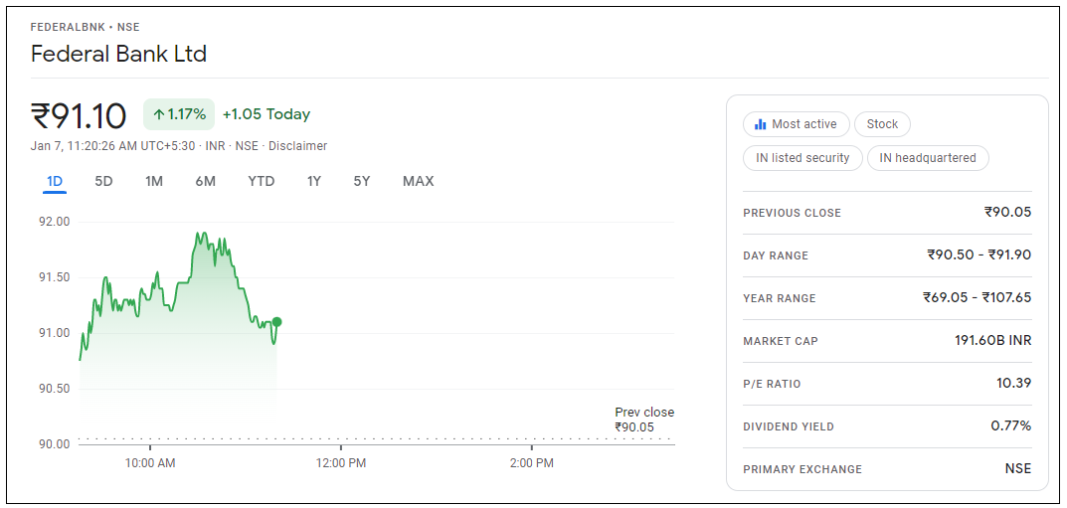This screenshot has height=508, width=1067.
Task: Select the 1Y chart range tab
Action: 313,182
